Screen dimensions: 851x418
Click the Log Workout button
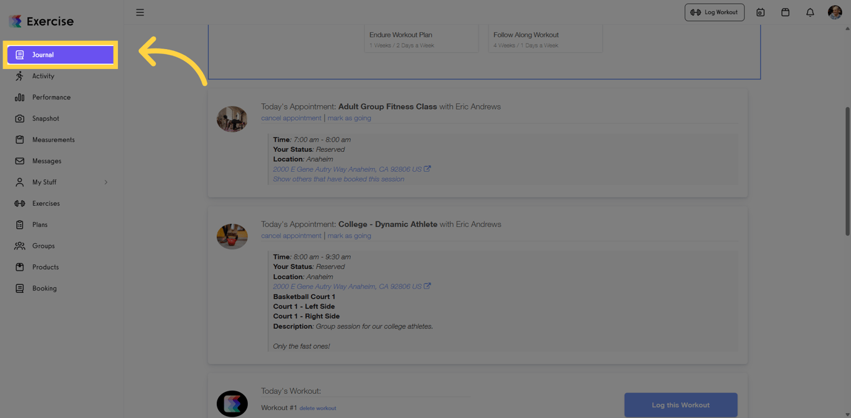714,12
